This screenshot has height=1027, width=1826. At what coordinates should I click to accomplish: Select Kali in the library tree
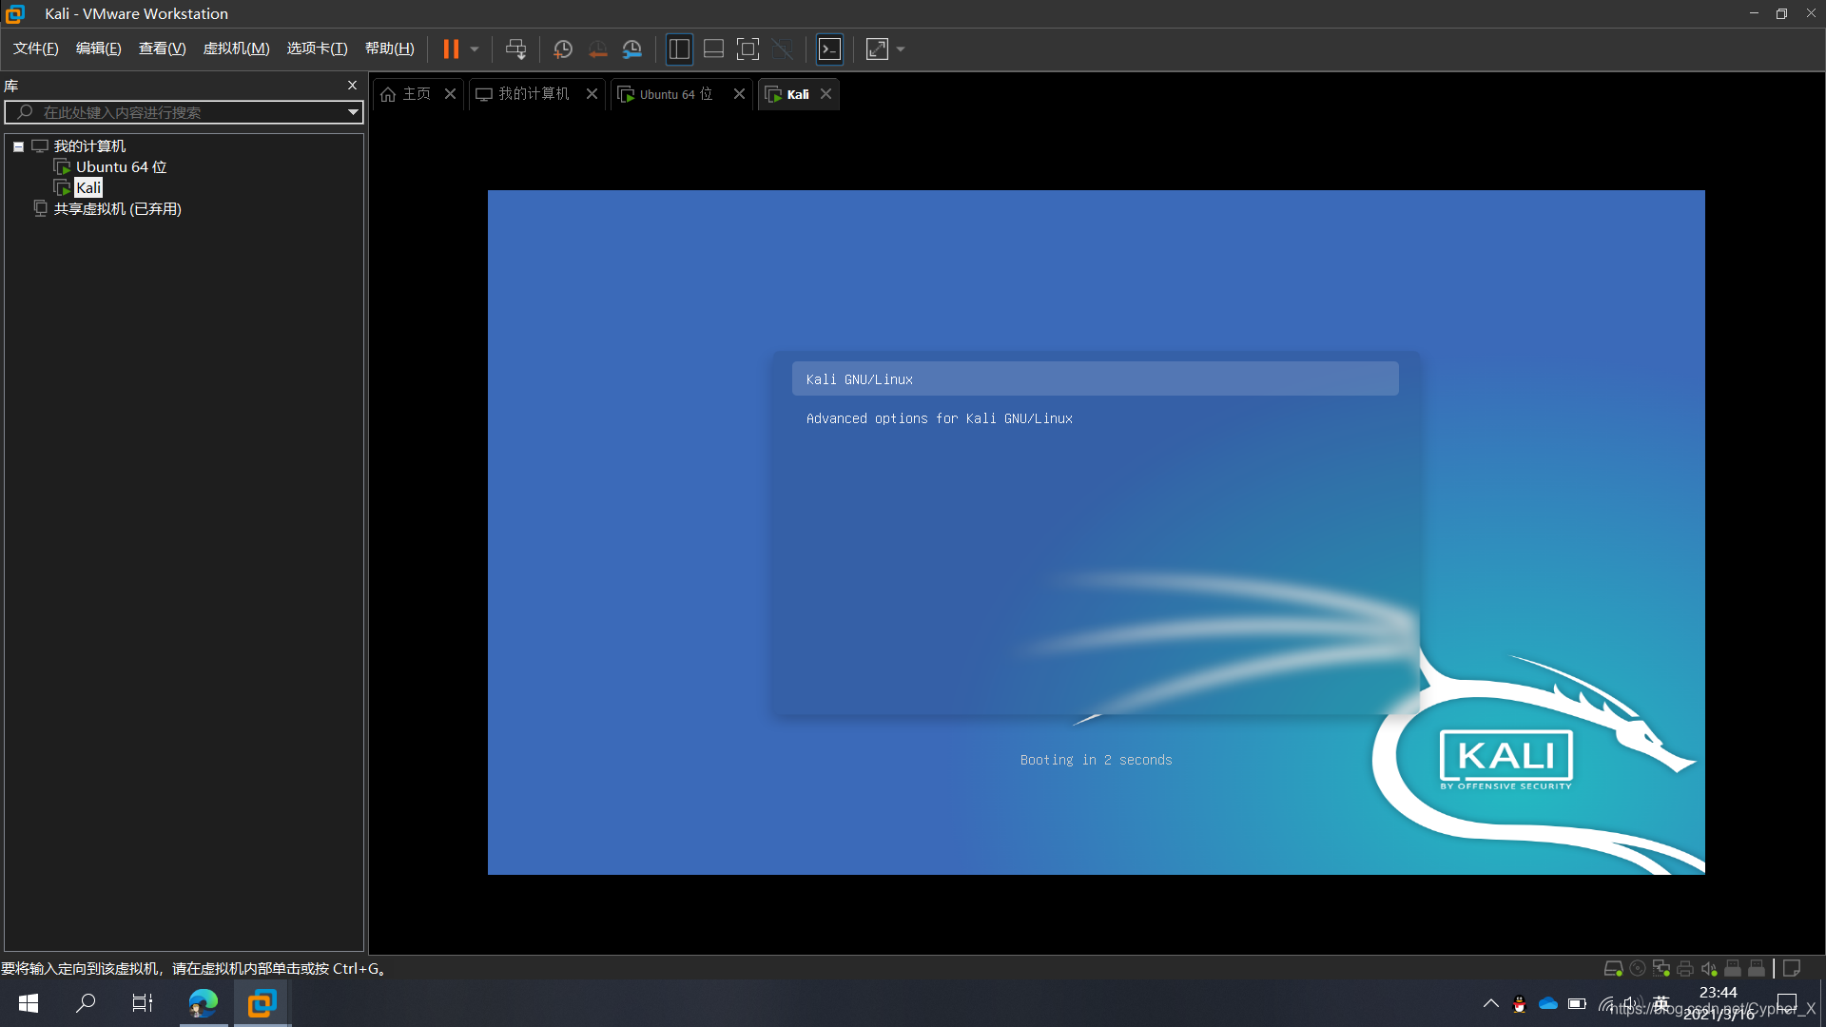click(88, 187)
